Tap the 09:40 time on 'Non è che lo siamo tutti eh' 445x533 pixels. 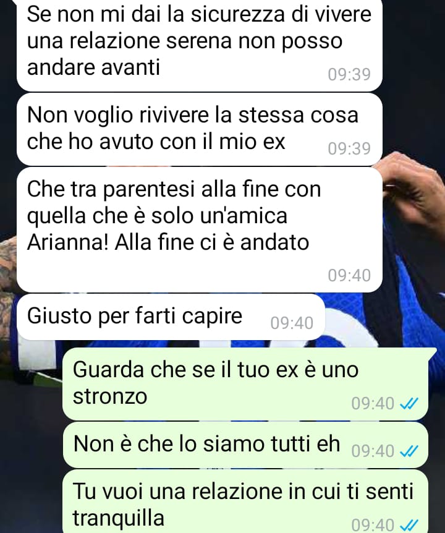pyautogui.click(x=372, y=451)
